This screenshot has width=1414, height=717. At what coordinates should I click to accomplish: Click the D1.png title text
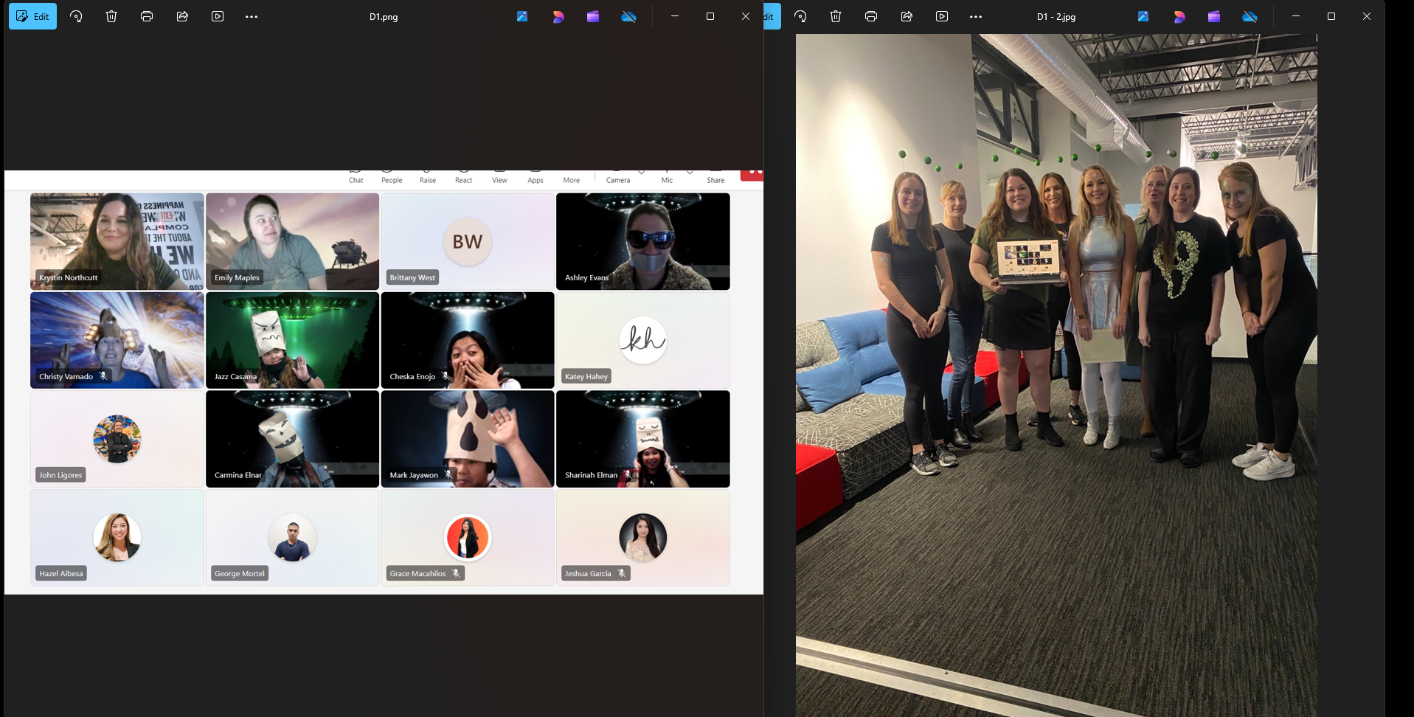coord(384,17)
